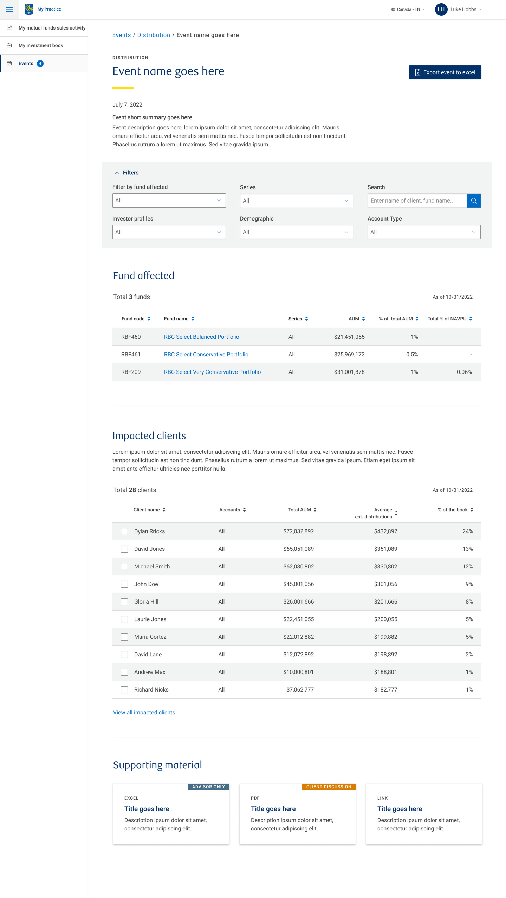This screenshot has width=506, height=898.
Task: Sort by Total % of NAVPU
Action: pyautogui.click(x=471, y=319)
